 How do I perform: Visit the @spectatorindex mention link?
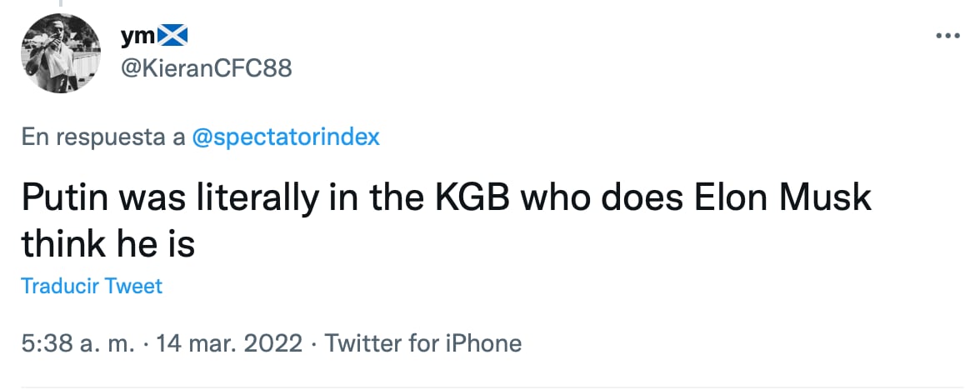click(286, 137)
